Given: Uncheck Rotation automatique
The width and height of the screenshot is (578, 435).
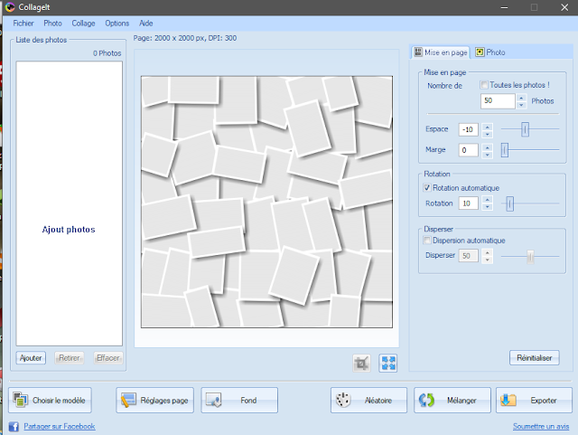Looking at the screenshot, I should coord(427,187).
